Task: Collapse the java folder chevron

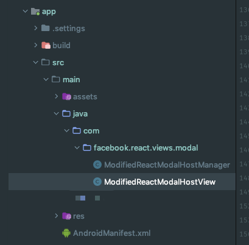Action: point(57,113)
